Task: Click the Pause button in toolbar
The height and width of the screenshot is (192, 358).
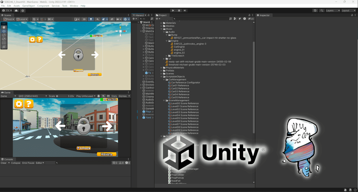Action: point(179,10)
